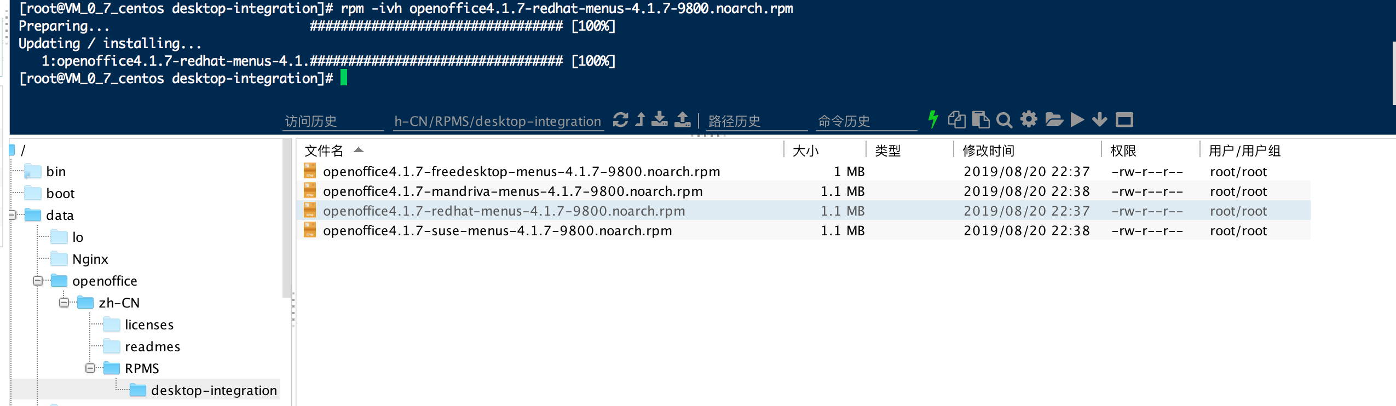Screen dimensions: 1396x406
Task: Collapse the openoffice tree node
Action: point(38,281)
